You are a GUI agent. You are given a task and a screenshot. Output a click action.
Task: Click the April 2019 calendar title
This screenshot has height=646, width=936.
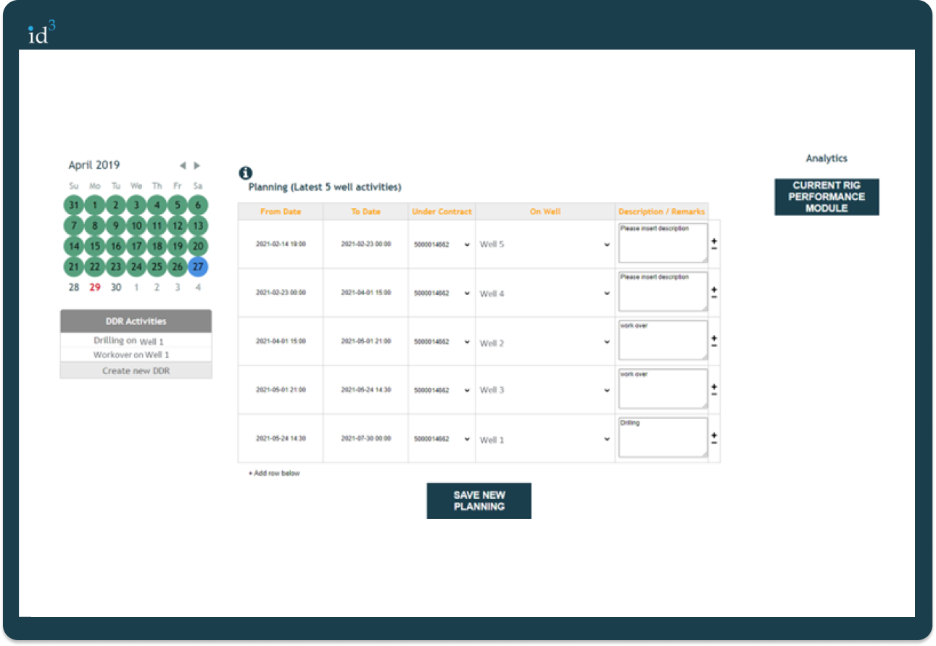click(94, 165)
